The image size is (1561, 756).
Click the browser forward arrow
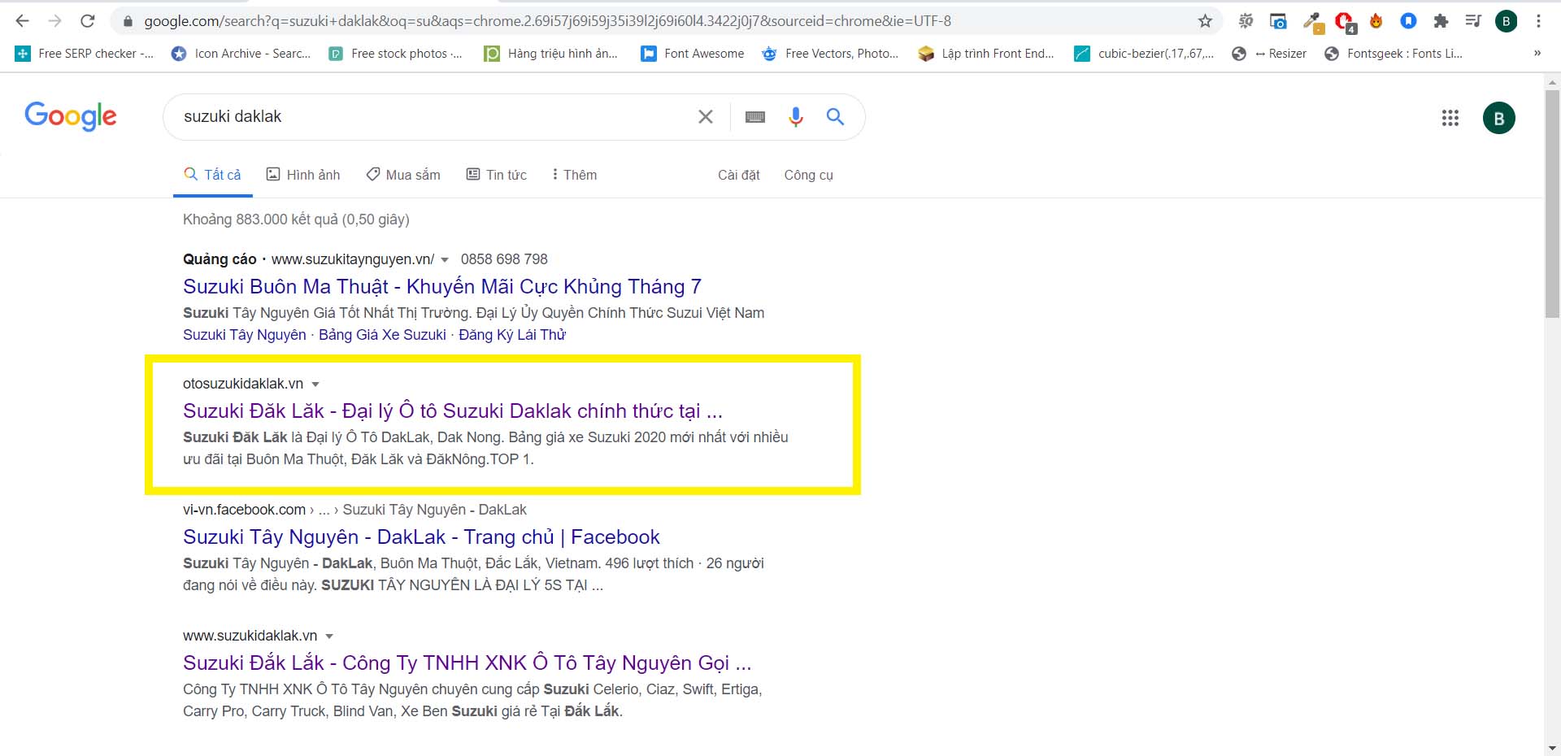(54, 21)
